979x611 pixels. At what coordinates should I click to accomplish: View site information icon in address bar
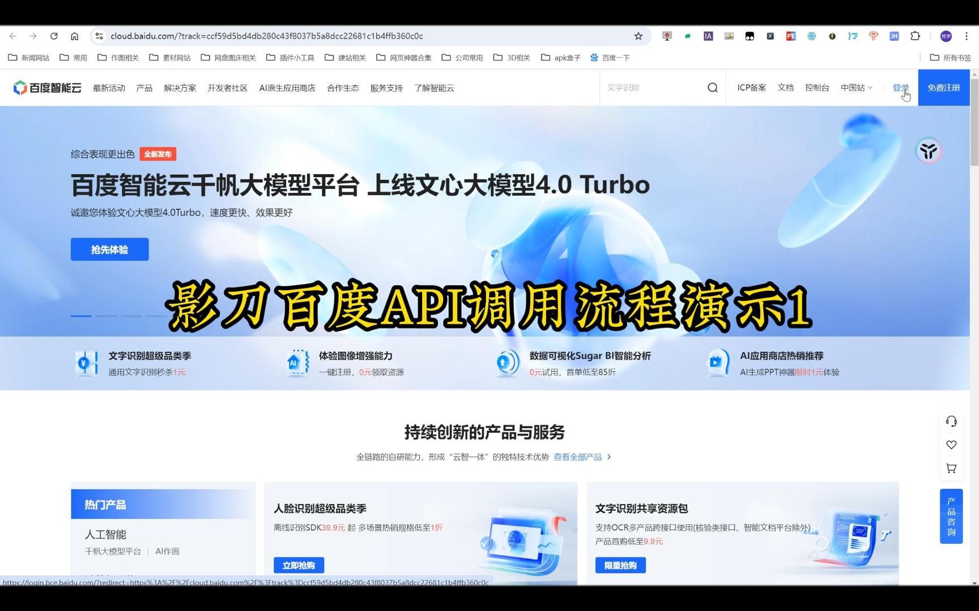(99, 36)
